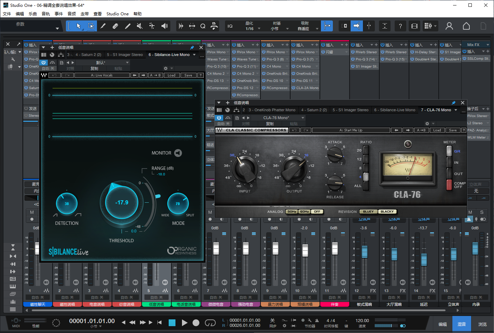Select the Eraser tool
This screenshot has height=333, width=494.
pos(115,26)
